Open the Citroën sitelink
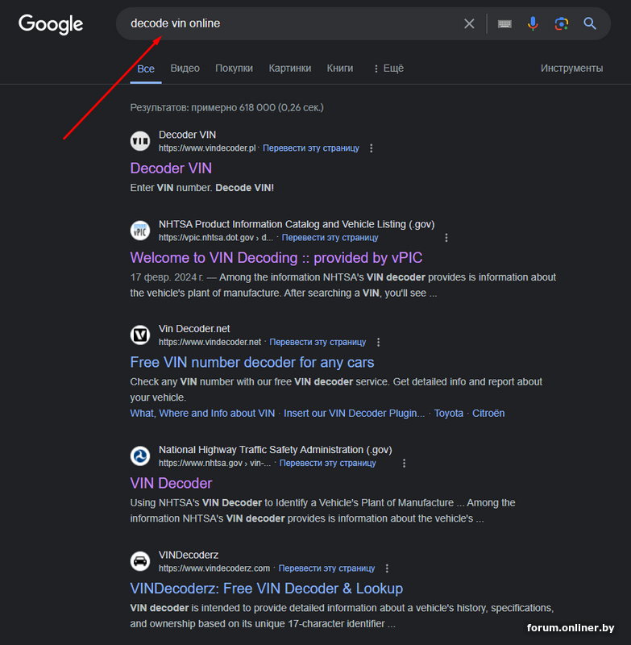The image size is (631, 645). click(488, 414)
